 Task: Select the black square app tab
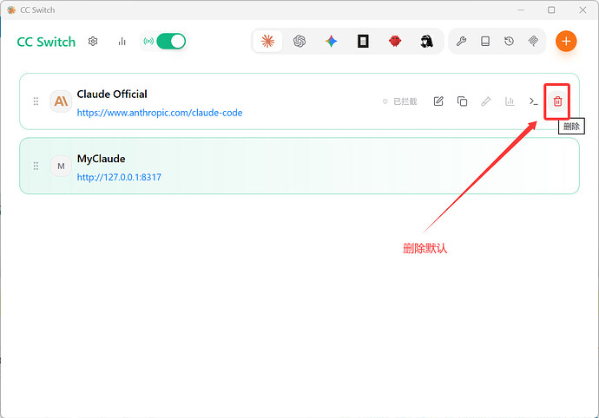[x=363, y=41]
